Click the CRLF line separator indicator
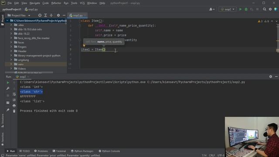 pos(212,155)
